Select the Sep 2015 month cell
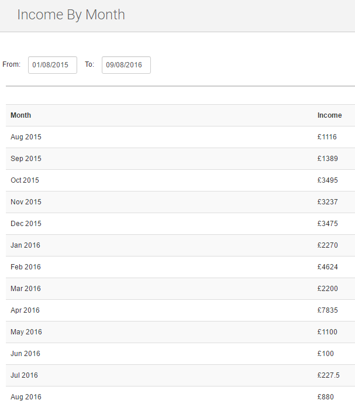Image resolution: width=355 pixels, height=407 pixels. pos(26,159)
